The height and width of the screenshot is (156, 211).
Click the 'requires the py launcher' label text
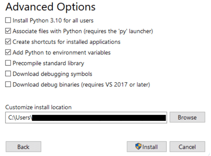(118, 31)
